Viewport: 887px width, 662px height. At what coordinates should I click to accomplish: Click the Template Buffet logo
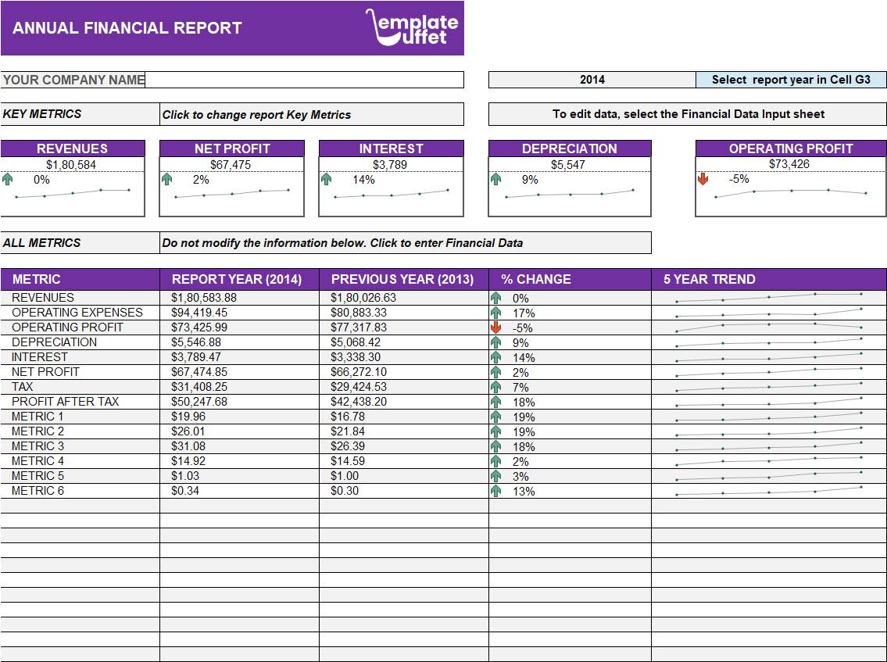(412, 27)
